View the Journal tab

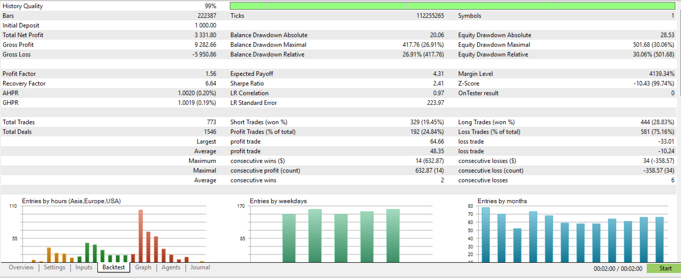pos(200,267)
